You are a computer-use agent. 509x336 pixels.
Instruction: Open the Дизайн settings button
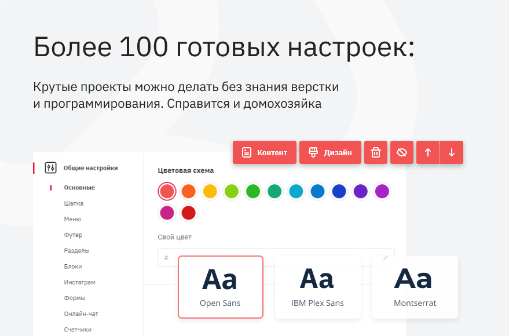coord(330,152)
